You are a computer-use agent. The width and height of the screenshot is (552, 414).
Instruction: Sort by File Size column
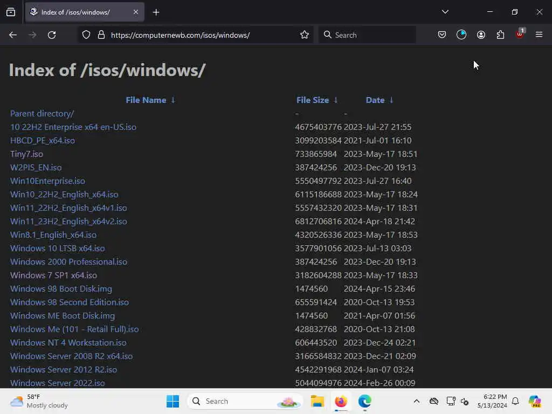(313, 100)
